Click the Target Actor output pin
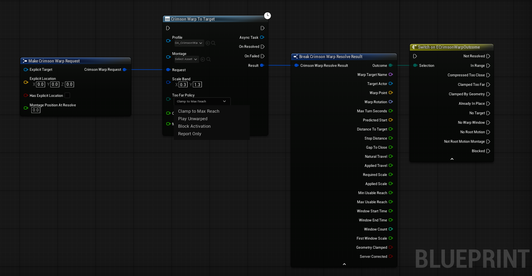Screen dimensions: 532x276 (x=391, y=83)
